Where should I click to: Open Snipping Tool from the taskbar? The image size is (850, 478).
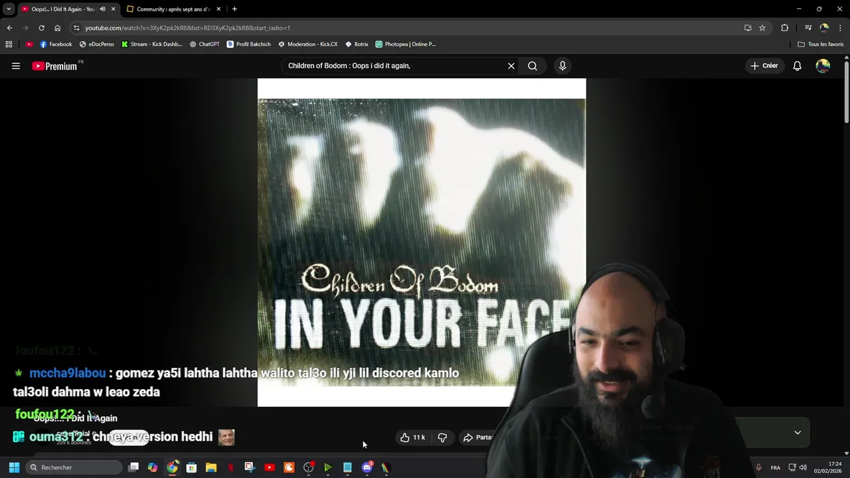(x=250, y=467)
